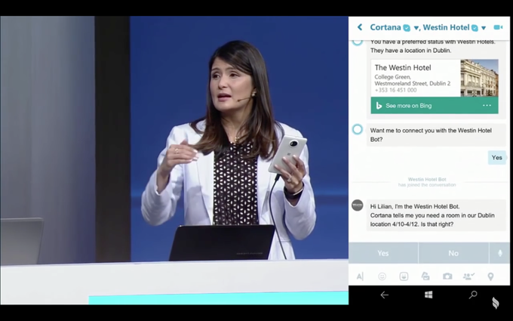Open dropdown arrow next to Westin Hotel
Screen dimensions: 513x321
point(484,28)
